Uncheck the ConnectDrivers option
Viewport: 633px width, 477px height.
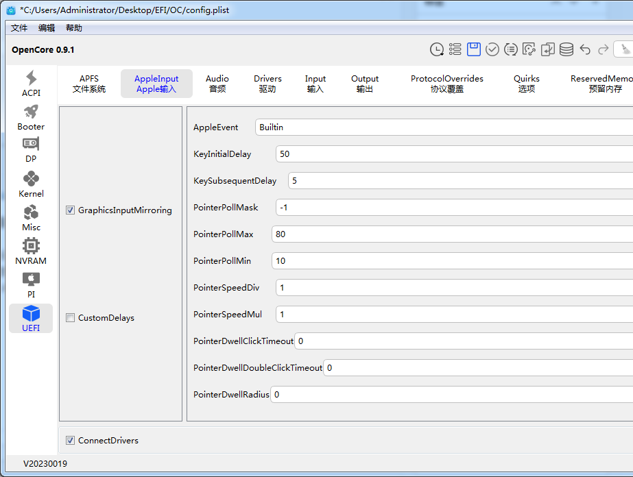coord(71,441)
